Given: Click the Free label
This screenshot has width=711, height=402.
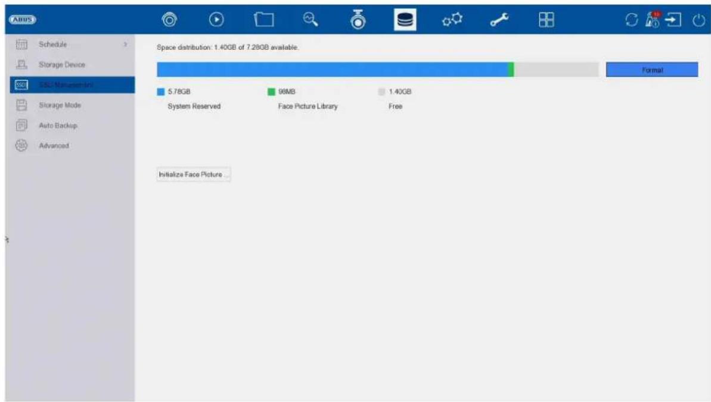Looking at the screenshot, I should point(395,106).
